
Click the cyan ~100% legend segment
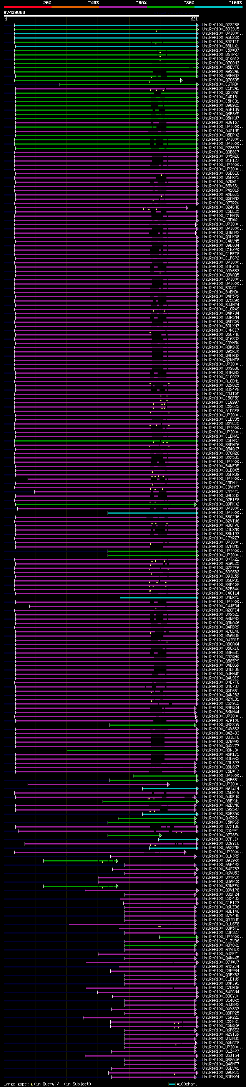218,7
